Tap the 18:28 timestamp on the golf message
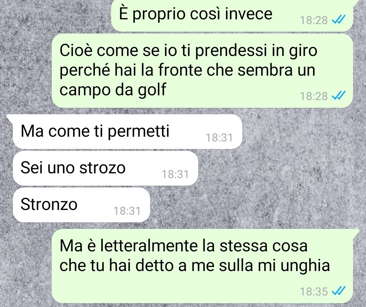This screenshot has width=366, height=307. [x=314, y=96]
